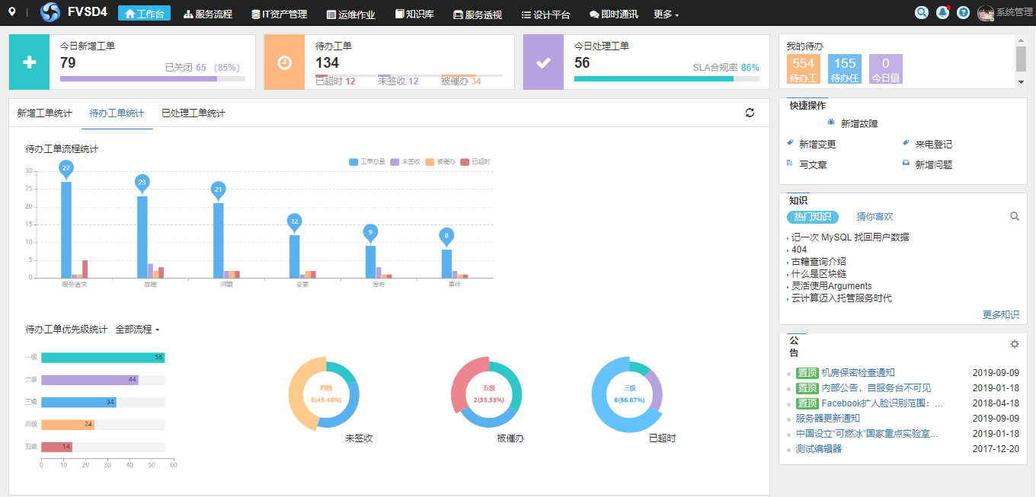Toggle 工单总量 series in chart legend

click(x=364, y=161)
